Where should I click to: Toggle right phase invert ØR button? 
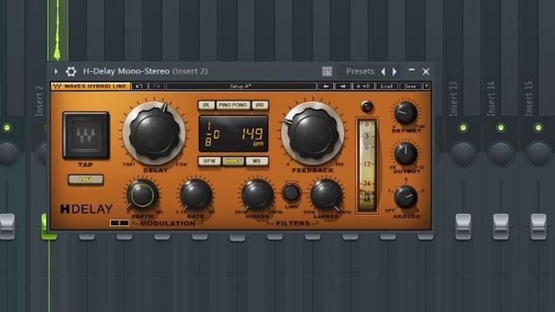[260, 105]
